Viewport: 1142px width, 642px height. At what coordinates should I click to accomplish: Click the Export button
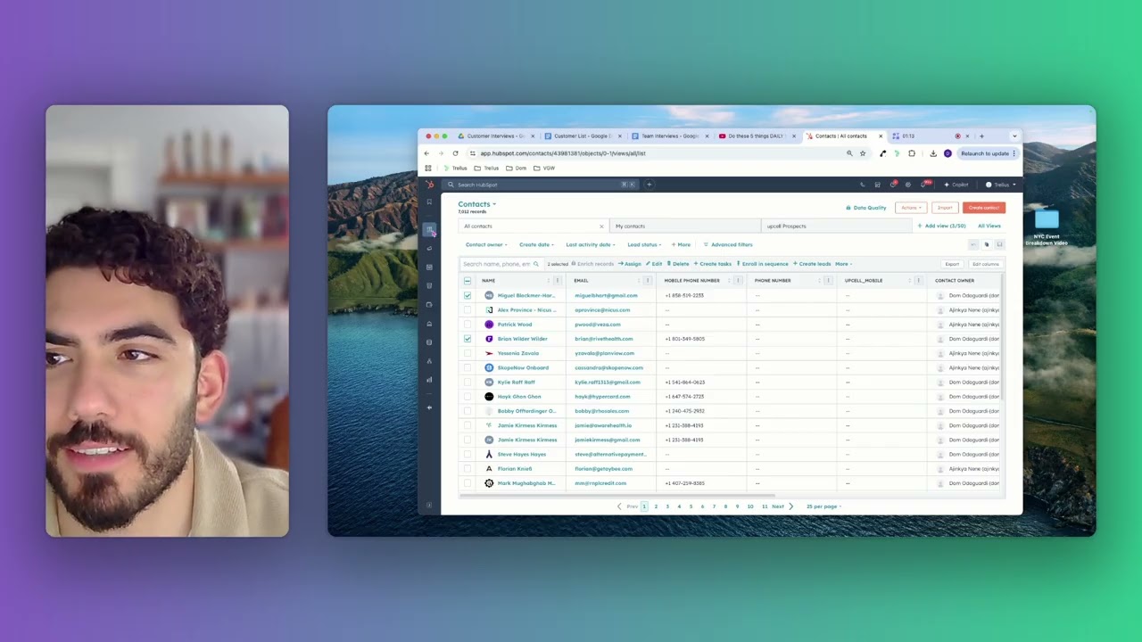952,264
